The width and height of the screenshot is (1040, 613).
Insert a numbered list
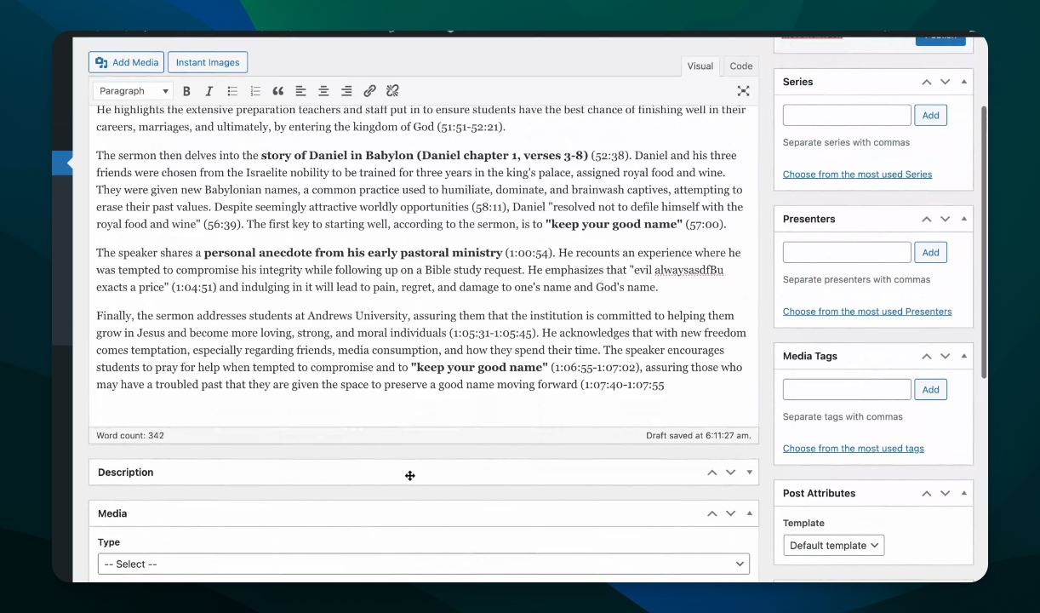(255, 91)
